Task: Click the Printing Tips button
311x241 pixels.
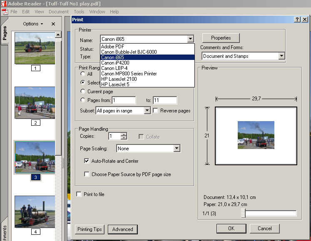Action: click(90, 229)
